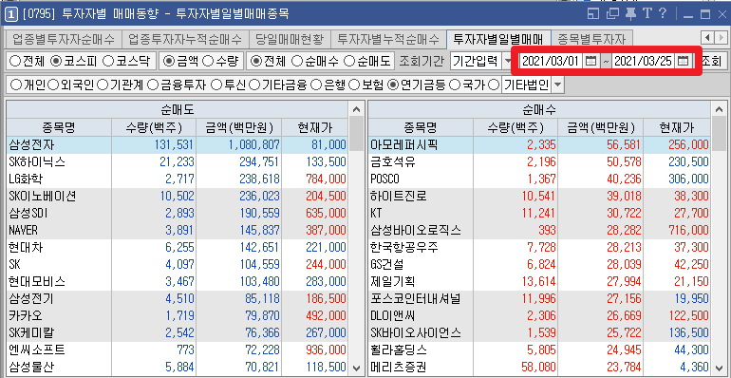This screenshot has width=731, height=378.
Task: Switch to 업종별투자자순매수 tab
Action: (x=64, y=39)
